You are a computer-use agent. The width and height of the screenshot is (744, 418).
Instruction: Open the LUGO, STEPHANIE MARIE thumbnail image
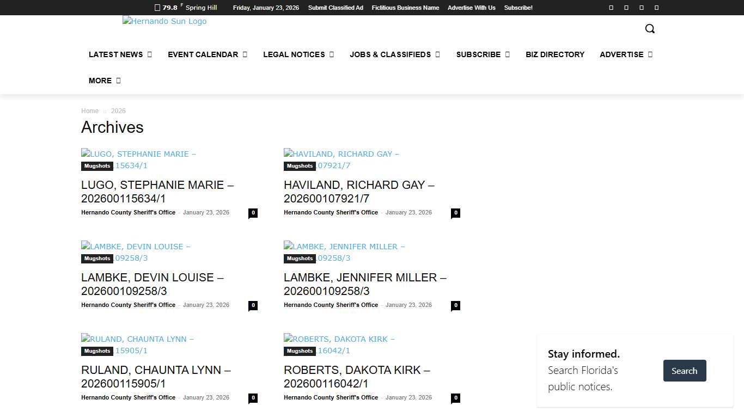pos(138,155)
